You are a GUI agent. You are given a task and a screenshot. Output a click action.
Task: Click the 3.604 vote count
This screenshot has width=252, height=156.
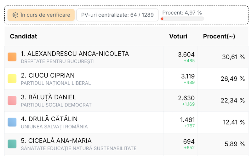click(186, 54)
